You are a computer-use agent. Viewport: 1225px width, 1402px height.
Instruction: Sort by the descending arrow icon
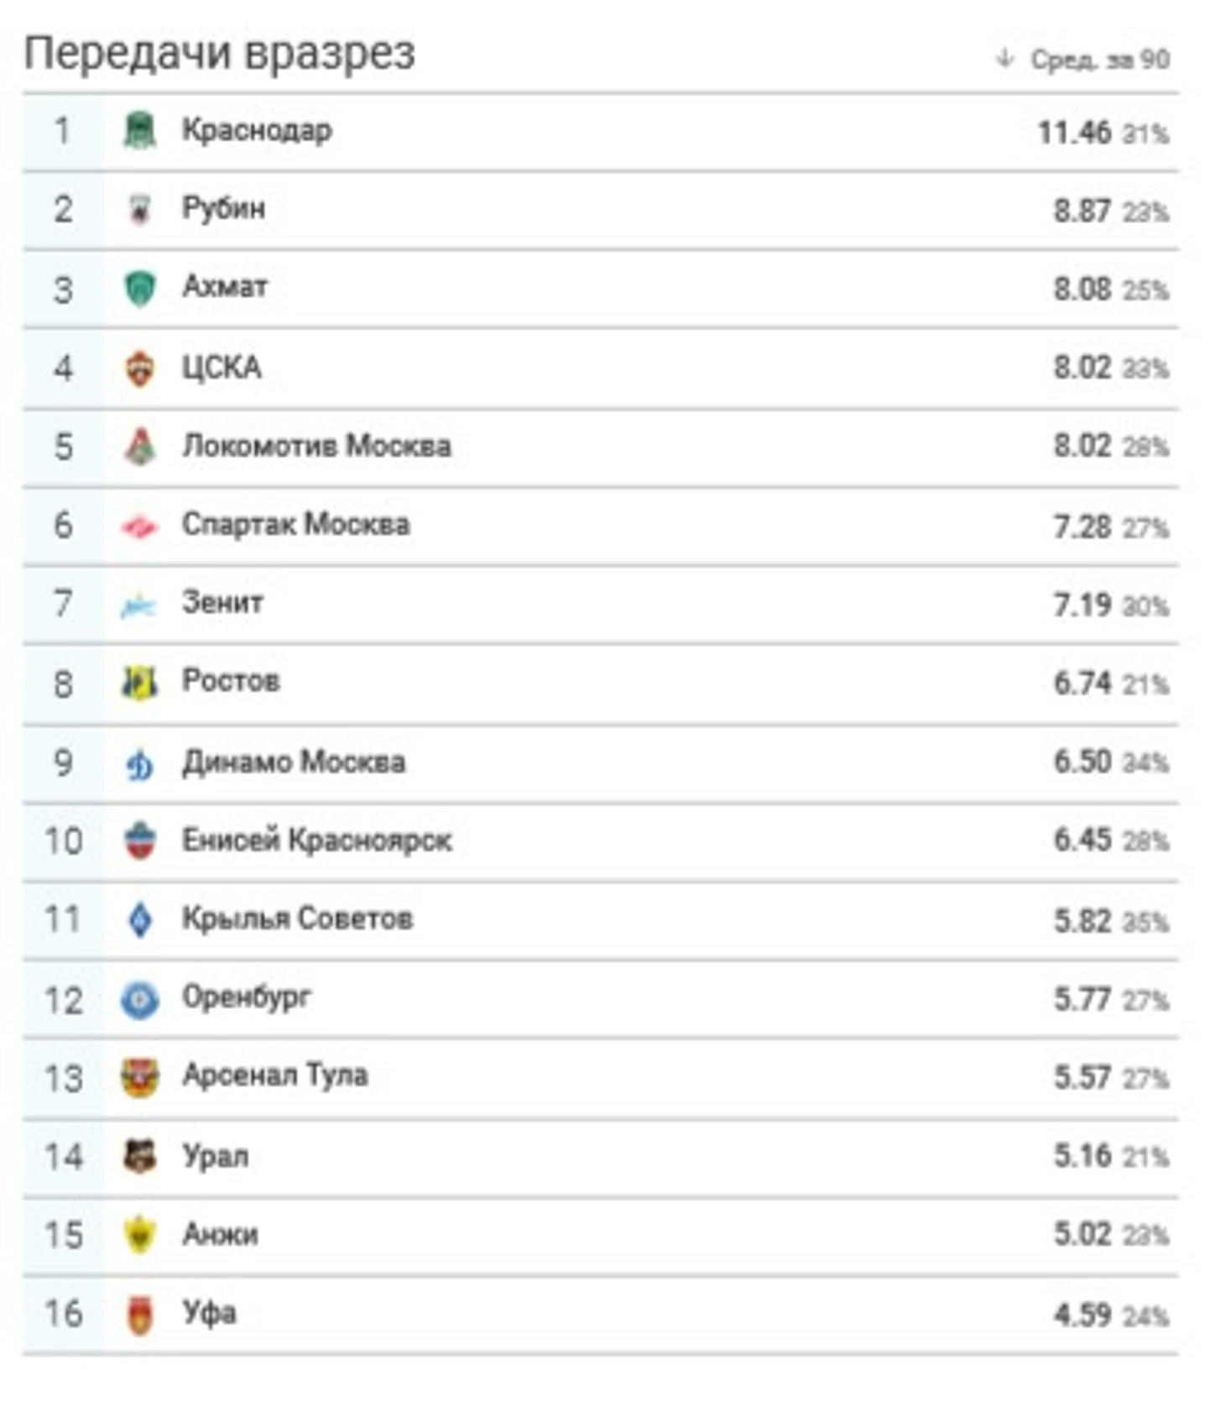pos(1003,59)
